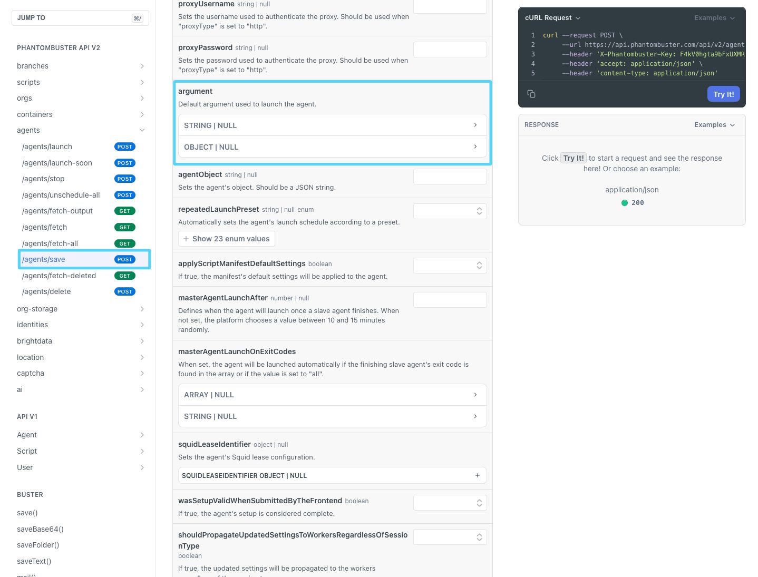This screenshot has width=758, height=577.
Task: Click green 200 status dot
Action: [625, 203]
